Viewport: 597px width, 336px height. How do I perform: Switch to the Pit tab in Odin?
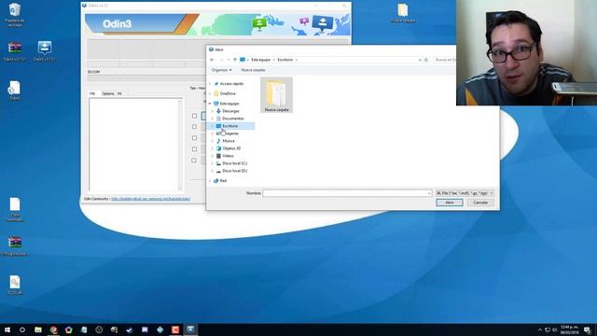coord(119,93)
